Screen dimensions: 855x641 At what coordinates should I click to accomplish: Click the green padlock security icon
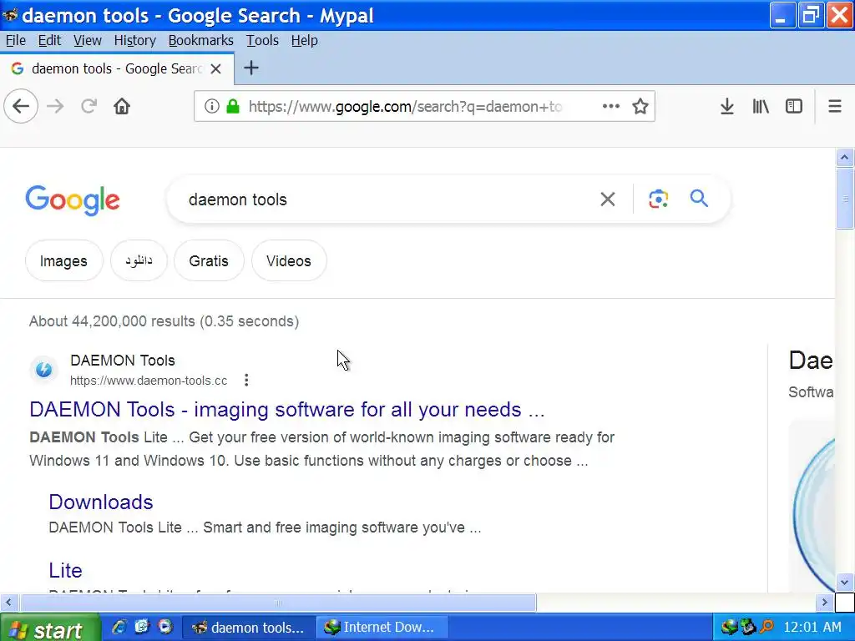pos(233,106)
